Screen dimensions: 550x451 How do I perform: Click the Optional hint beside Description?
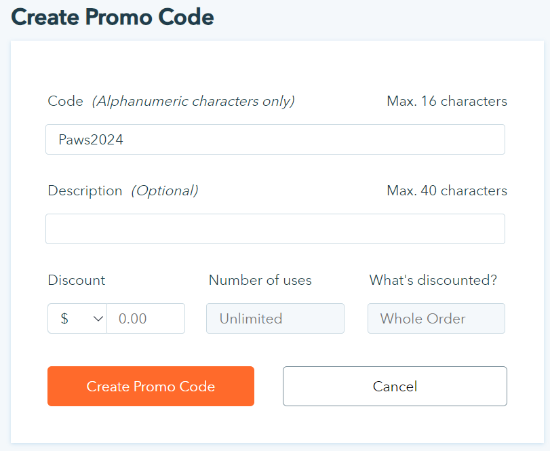[x=165, y=191]
